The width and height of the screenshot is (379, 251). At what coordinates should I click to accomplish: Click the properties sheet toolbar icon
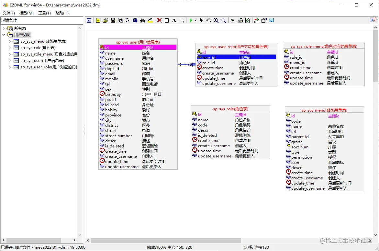pyautogui.click(x=264, y=20)
